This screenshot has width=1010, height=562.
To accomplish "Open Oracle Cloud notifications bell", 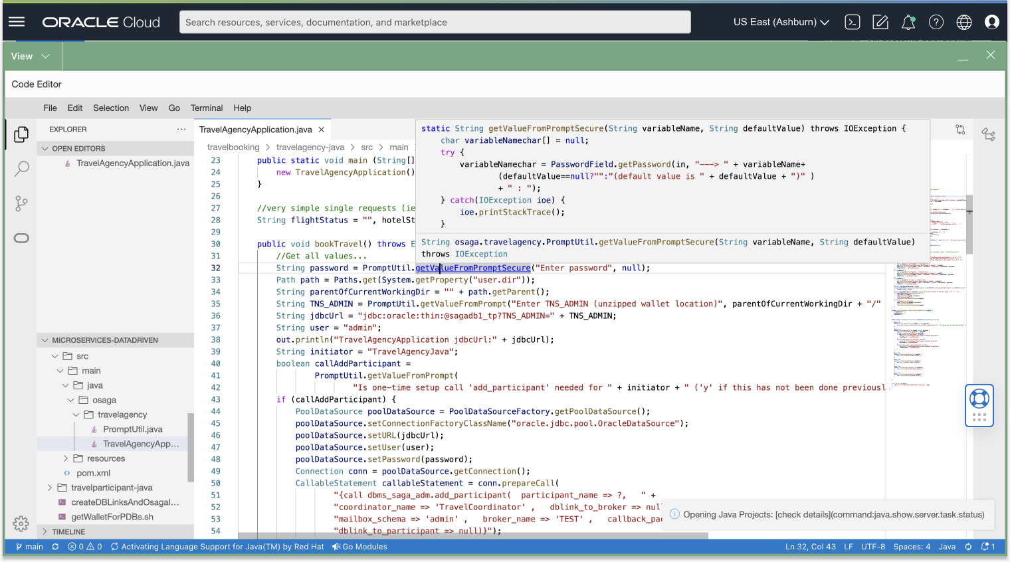I will 908,22.
